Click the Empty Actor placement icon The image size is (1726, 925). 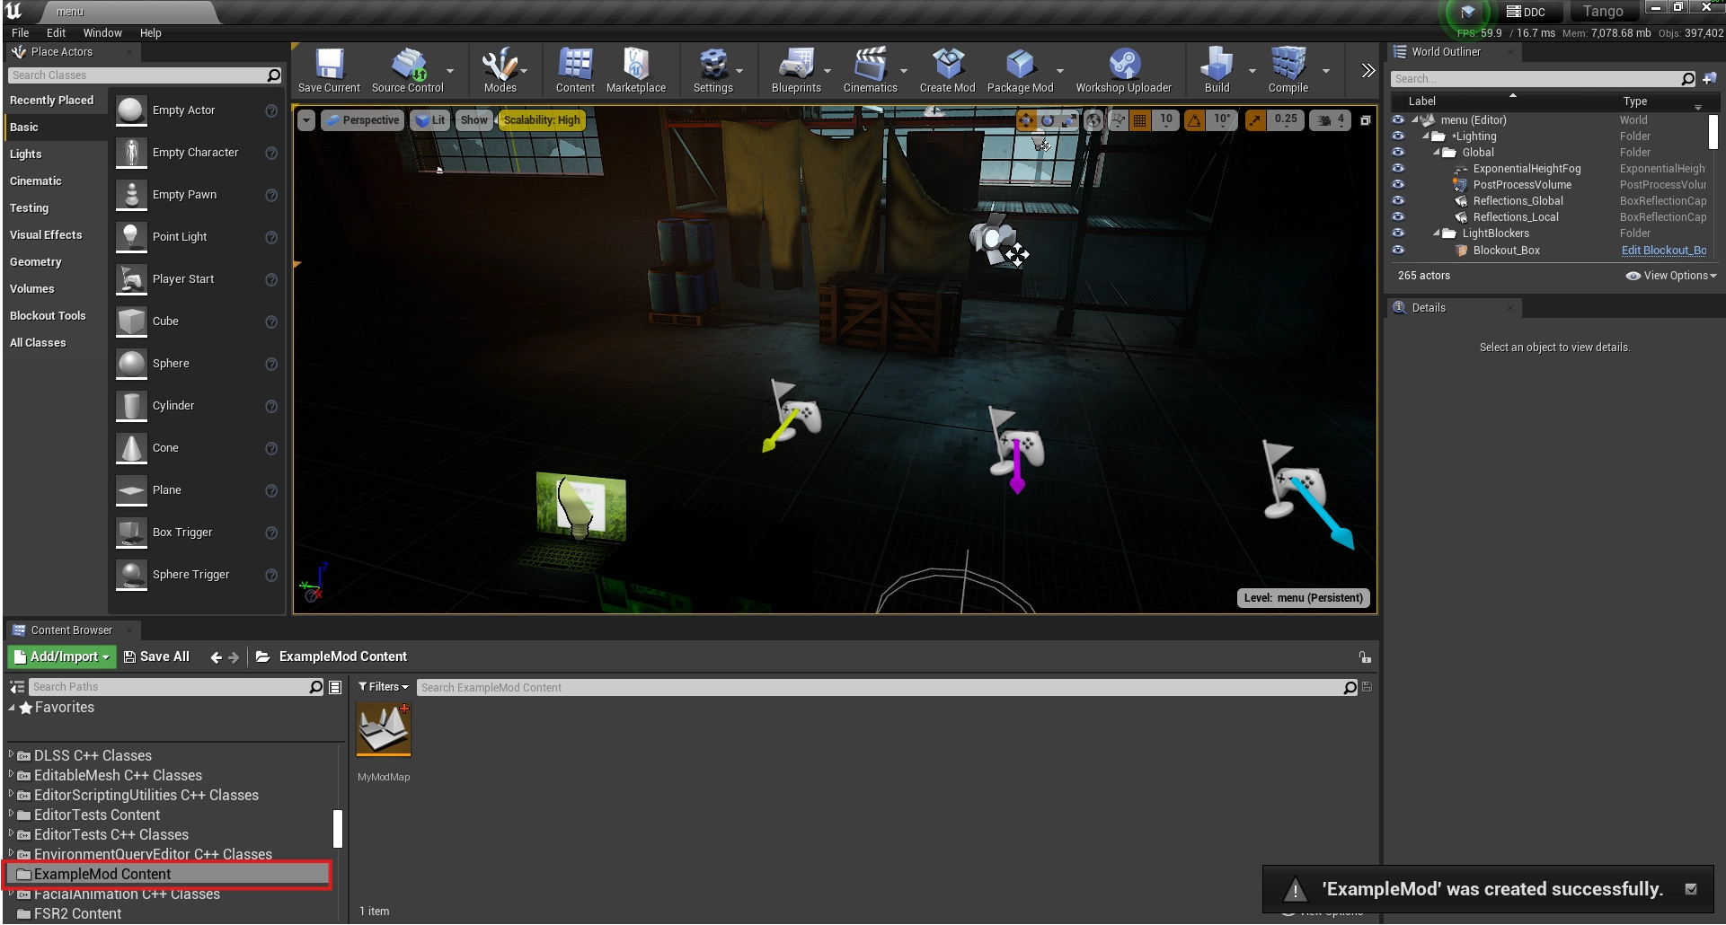pos(131,110)
